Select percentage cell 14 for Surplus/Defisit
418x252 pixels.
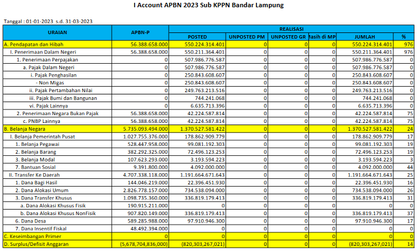tap(403, 244)
